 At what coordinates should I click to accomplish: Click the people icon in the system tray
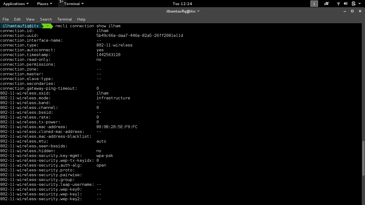326,4
